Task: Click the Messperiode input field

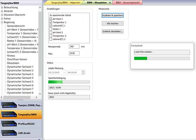Action: pos(74,47)
